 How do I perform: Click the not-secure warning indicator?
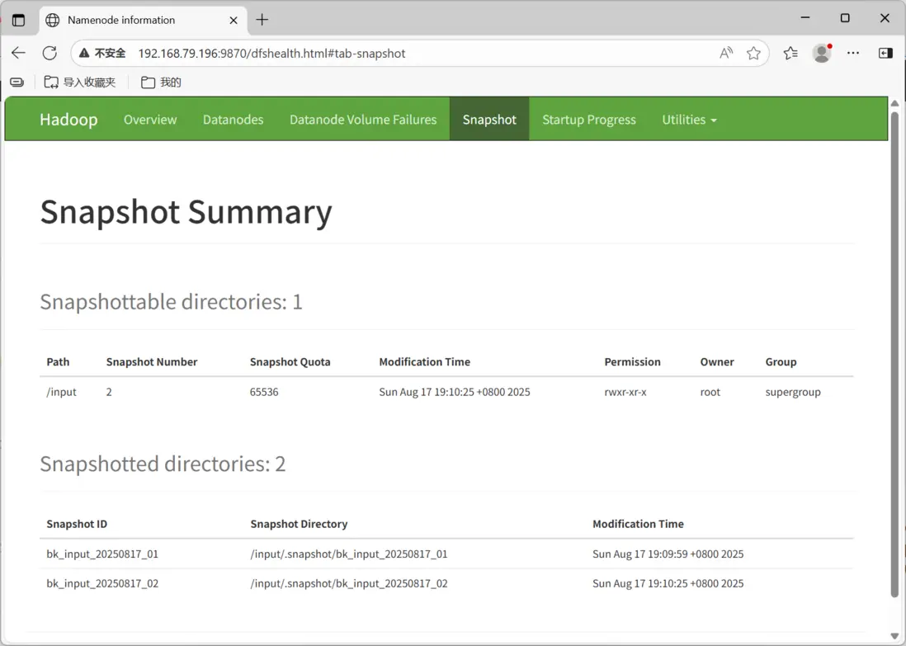[102, 53]
